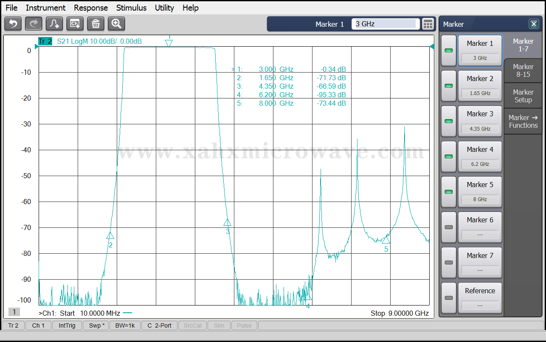Click SrcCal status button
This screenshot has width=546, height=342.
(x=193, y=325)
